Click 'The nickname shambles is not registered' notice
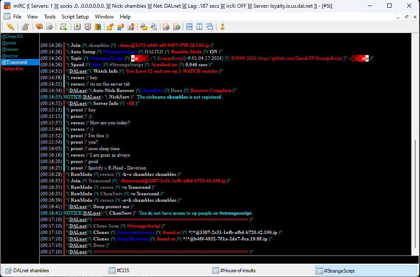The width and height of the screenshot is (420, 277). [179, 97]
